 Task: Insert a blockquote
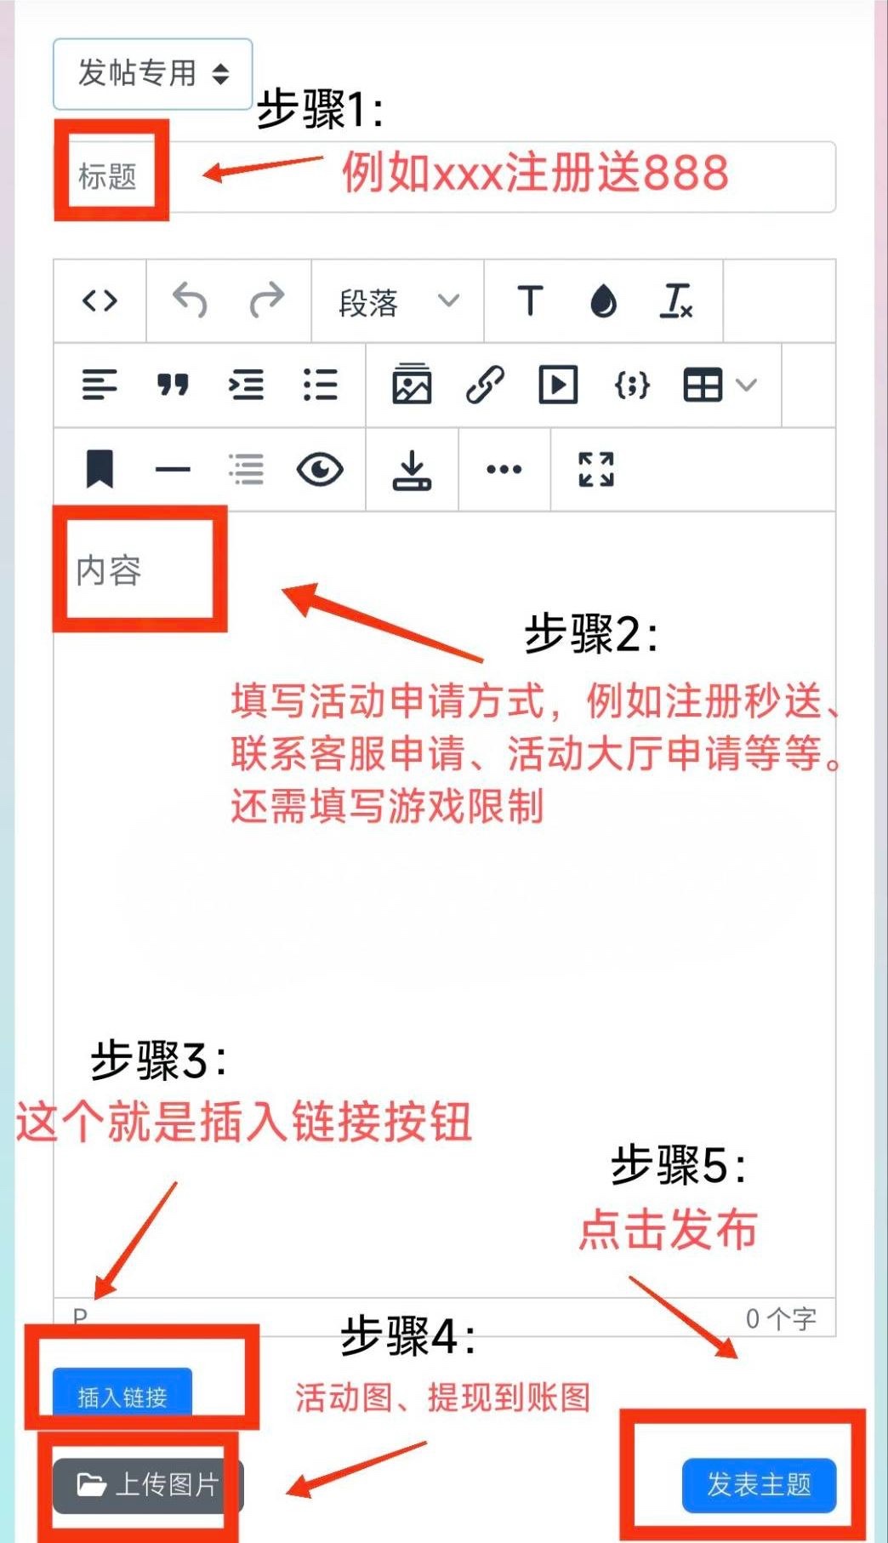(173, 385)
